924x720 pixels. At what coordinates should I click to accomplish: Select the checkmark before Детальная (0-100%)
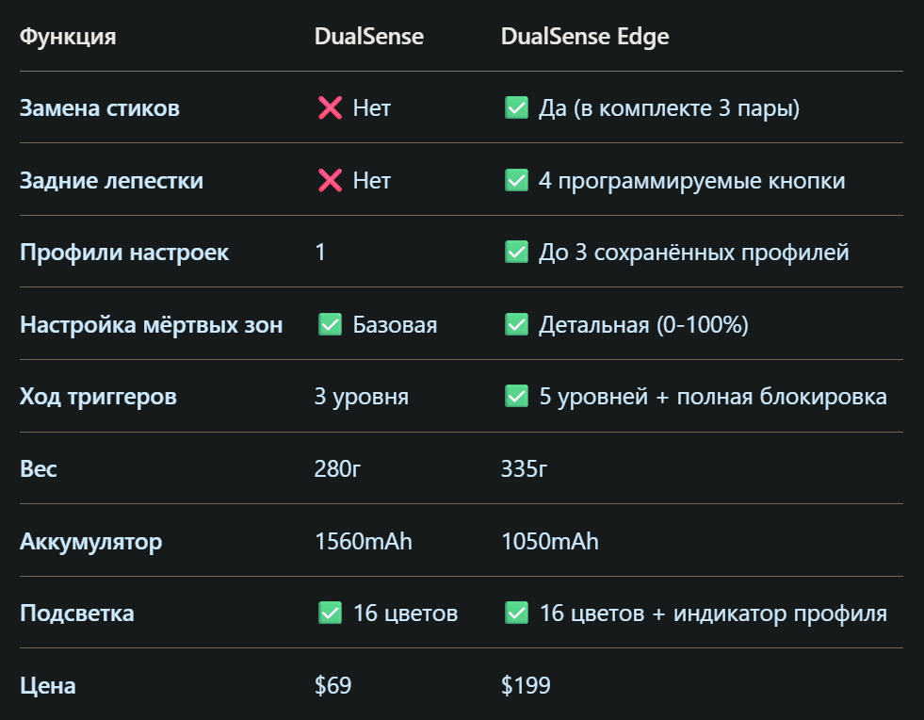click(516, 325)
